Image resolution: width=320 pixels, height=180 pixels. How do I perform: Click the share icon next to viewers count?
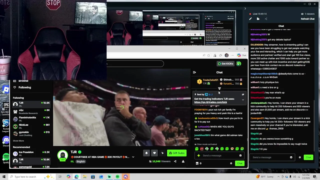click(175, 161)
